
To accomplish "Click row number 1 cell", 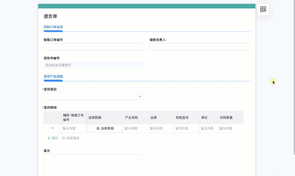I will (52, 128).
